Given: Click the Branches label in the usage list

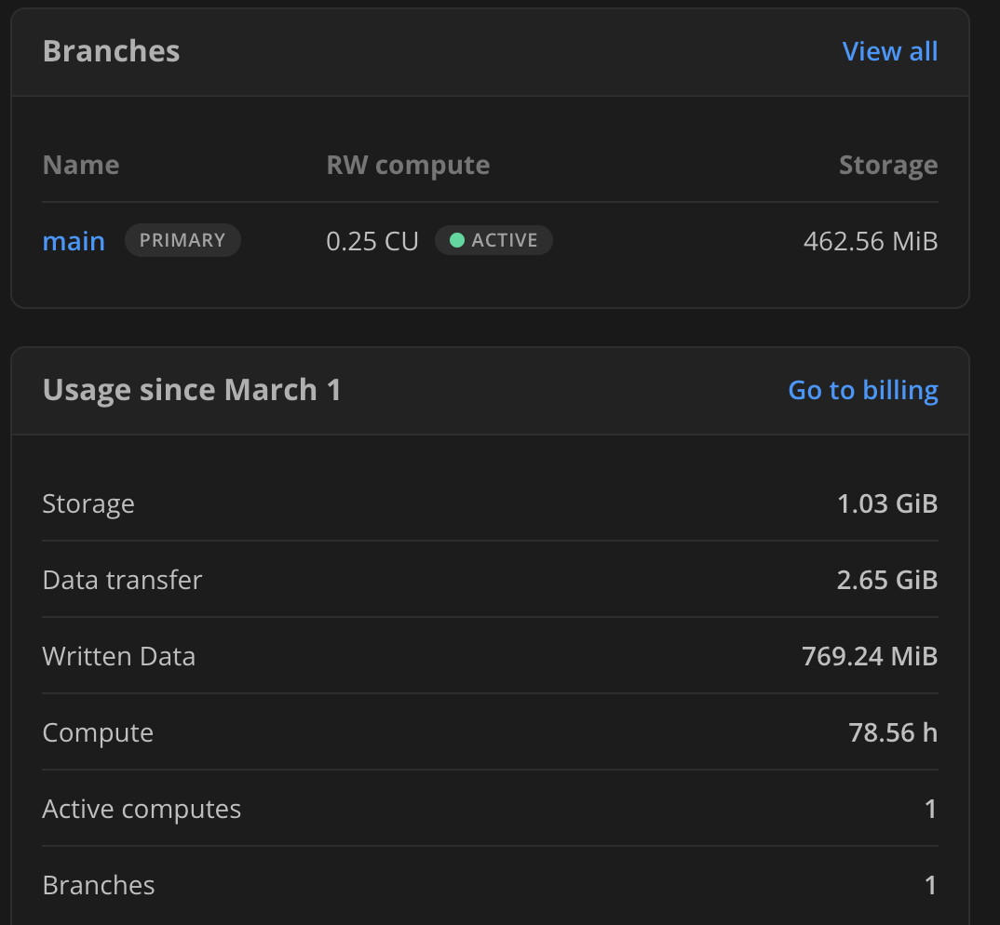Looking at the screenshot, I should coord(99,885).
